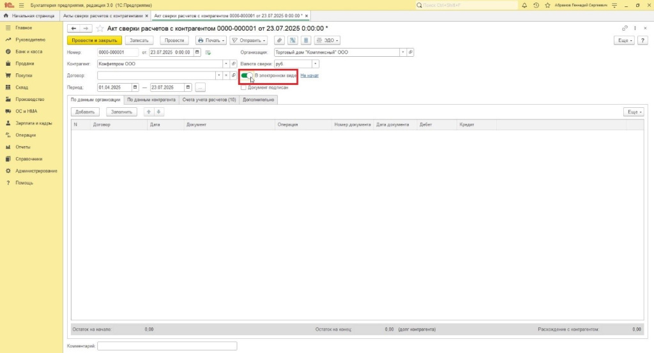654x353 pixels.
Task: Add document to favorites with star
Action: click(x=100, y=29)
